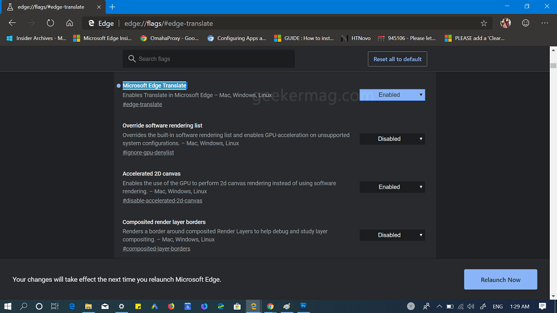Viewport: 557px width, 313px height.
Task: Click Reset all to default
Action: pos(397,59)
